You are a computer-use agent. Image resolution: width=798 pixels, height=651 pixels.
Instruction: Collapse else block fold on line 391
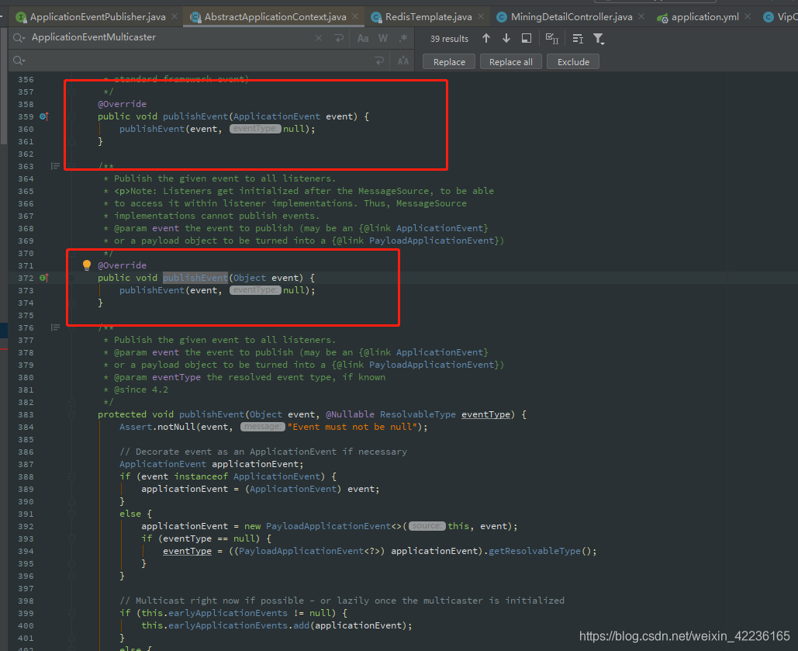tap(72, 514)
